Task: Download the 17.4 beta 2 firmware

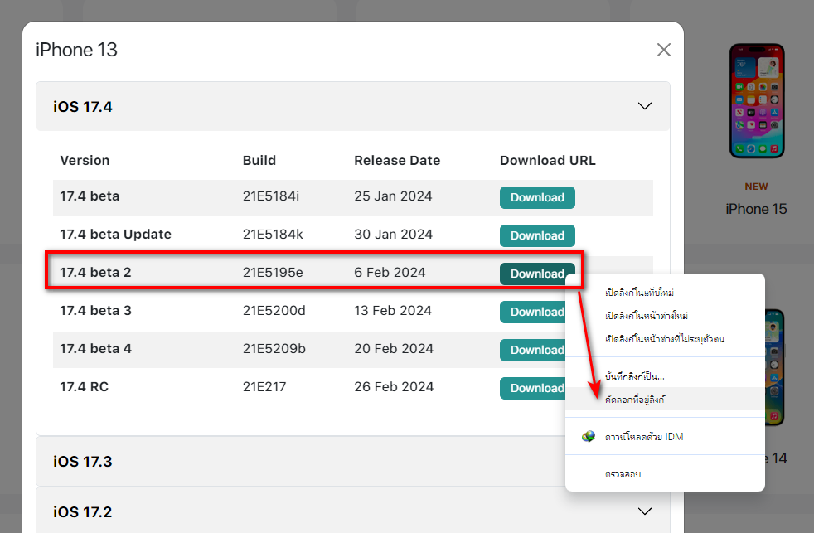Action: pyautogui.click(x=537, y=274)
